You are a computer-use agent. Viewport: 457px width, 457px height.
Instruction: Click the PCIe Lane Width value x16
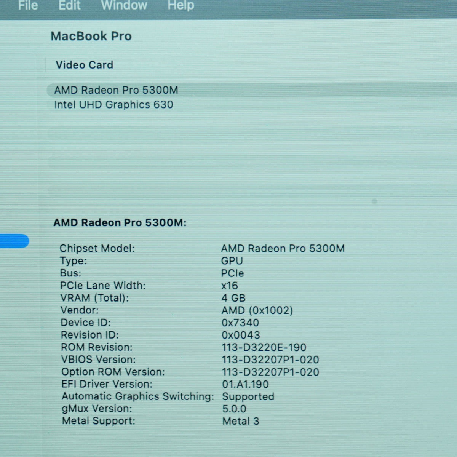click(x=230, y=286)
